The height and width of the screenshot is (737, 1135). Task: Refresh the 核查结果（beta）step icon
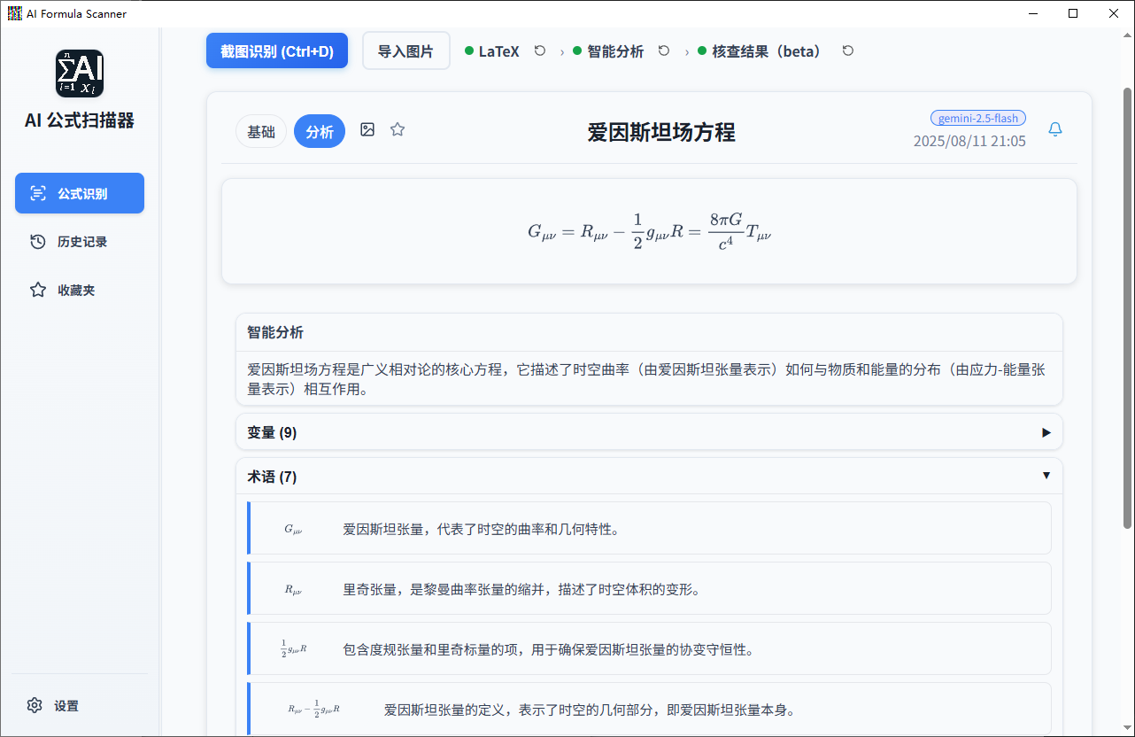click(848, 51)
